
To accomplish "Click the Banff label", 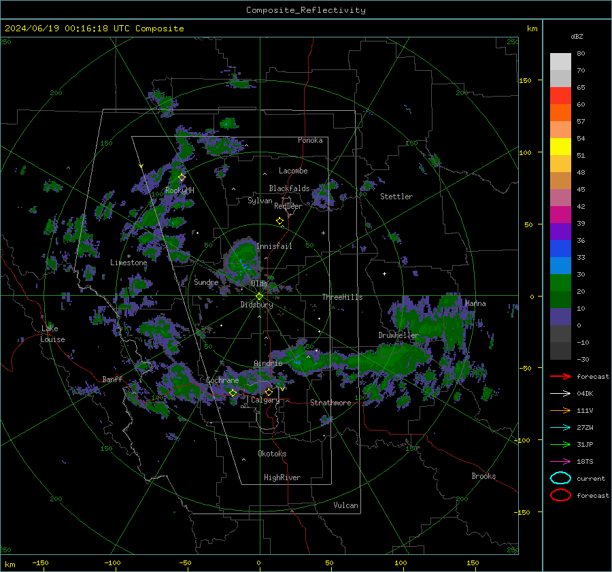I will pyautogui.click(x=112, y=379).
